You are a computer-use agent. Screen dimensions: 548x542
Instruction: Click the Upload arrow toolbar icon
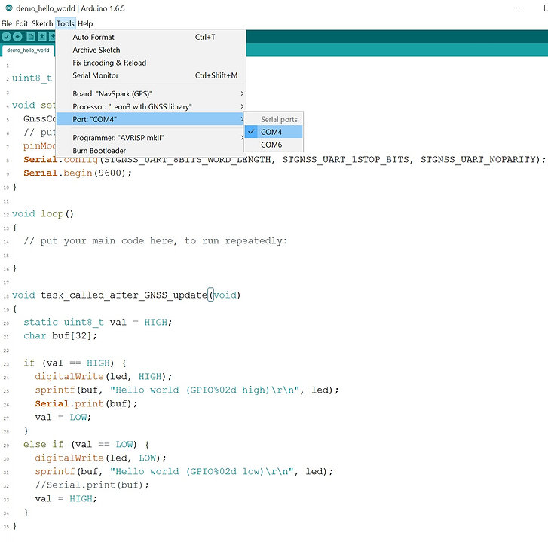pos(17,36)
